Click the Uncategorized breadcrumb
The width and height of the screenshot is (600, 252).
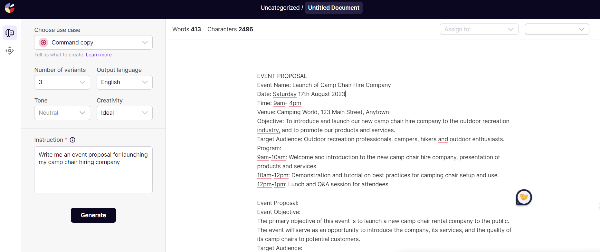pos(280,8)
